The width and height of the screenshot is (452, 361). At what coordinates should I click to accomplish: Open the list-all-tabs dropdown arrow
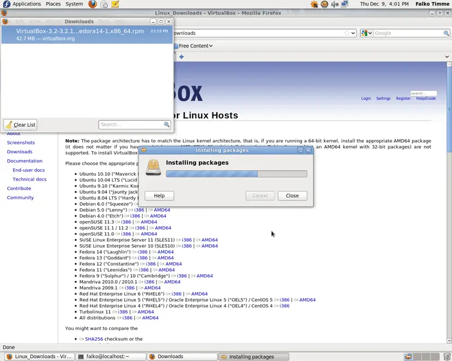[447, 57]
